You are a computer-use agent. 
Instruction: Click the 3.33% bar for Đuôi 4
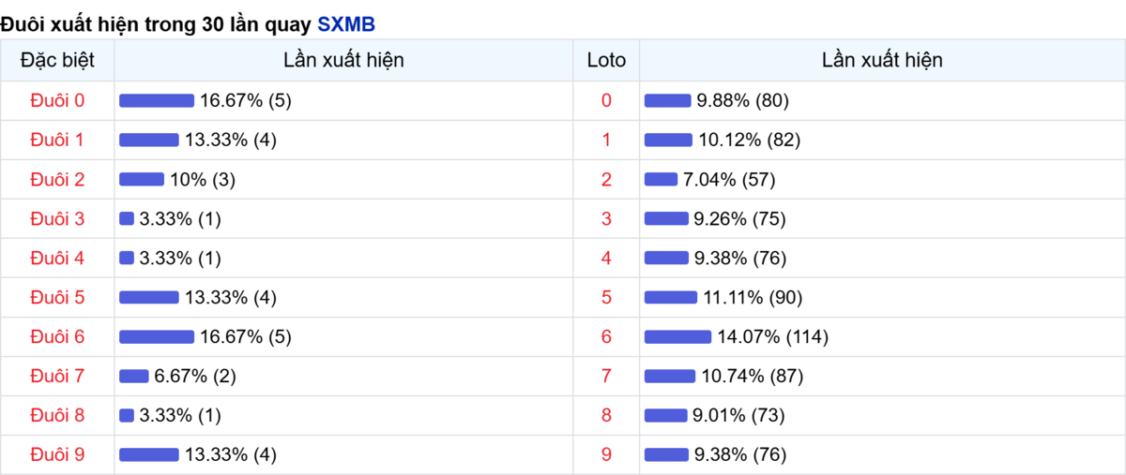pos(127,258)
